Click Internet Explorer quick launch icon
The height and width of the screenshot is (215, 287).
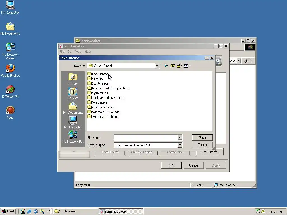point(29,211)
